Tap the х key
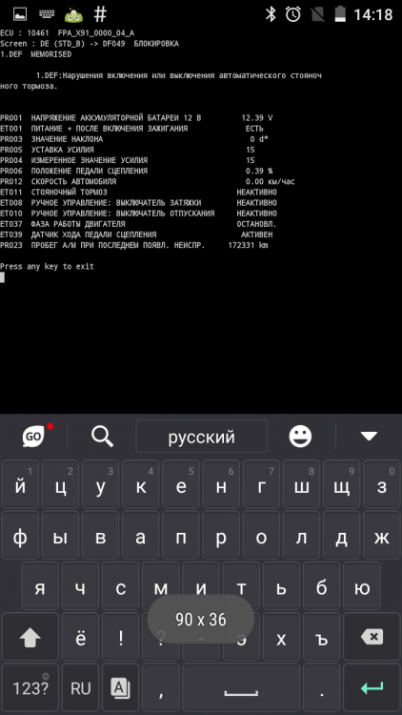Viewport: 402px width, 715px height. click(281, 637)
